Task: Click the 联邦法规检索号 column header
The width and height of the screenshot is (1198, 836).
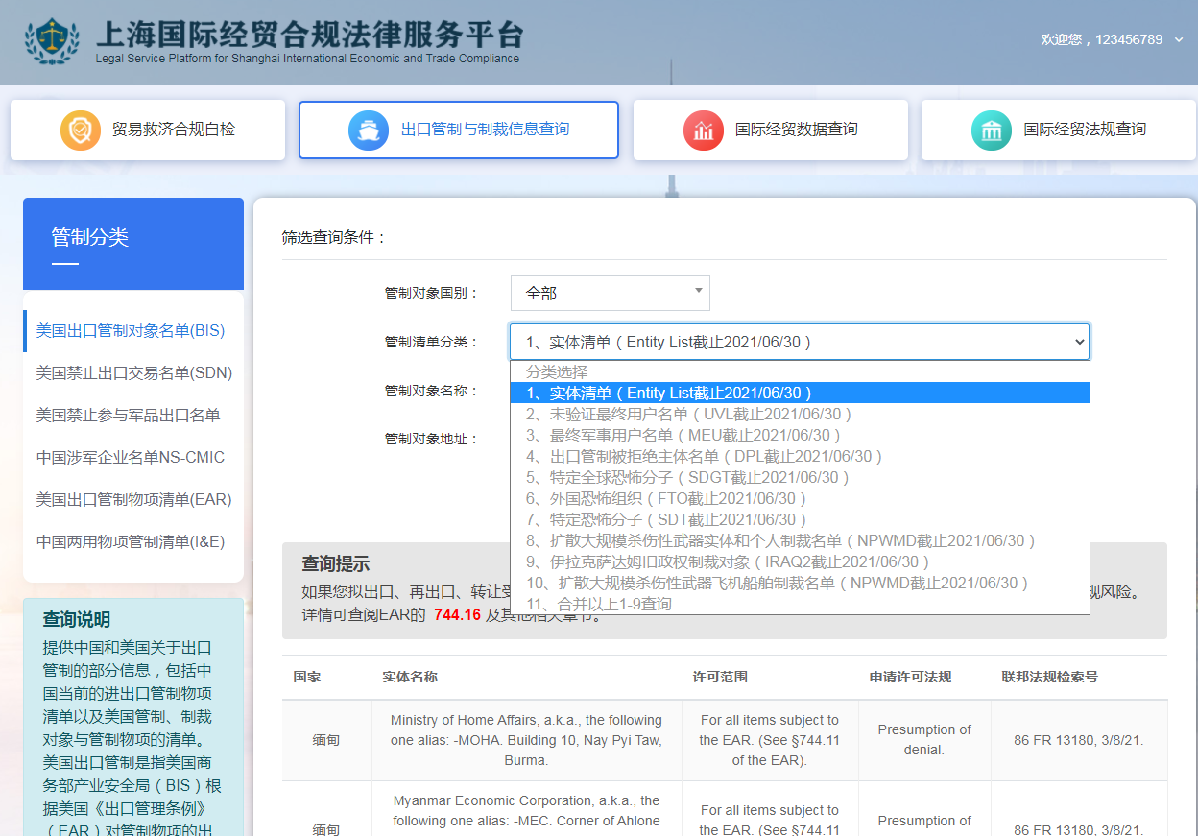Action: (1050, 677)
